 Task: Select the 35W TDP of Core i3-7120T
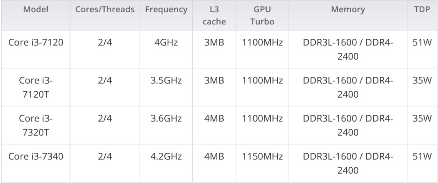click(422, 80)
